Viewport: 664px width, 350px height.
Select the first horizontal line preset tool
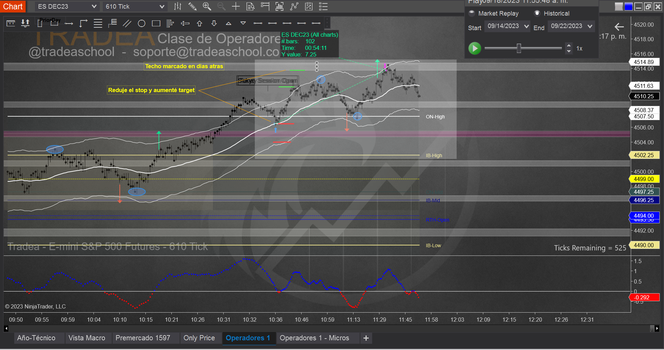tap(258, 23)
